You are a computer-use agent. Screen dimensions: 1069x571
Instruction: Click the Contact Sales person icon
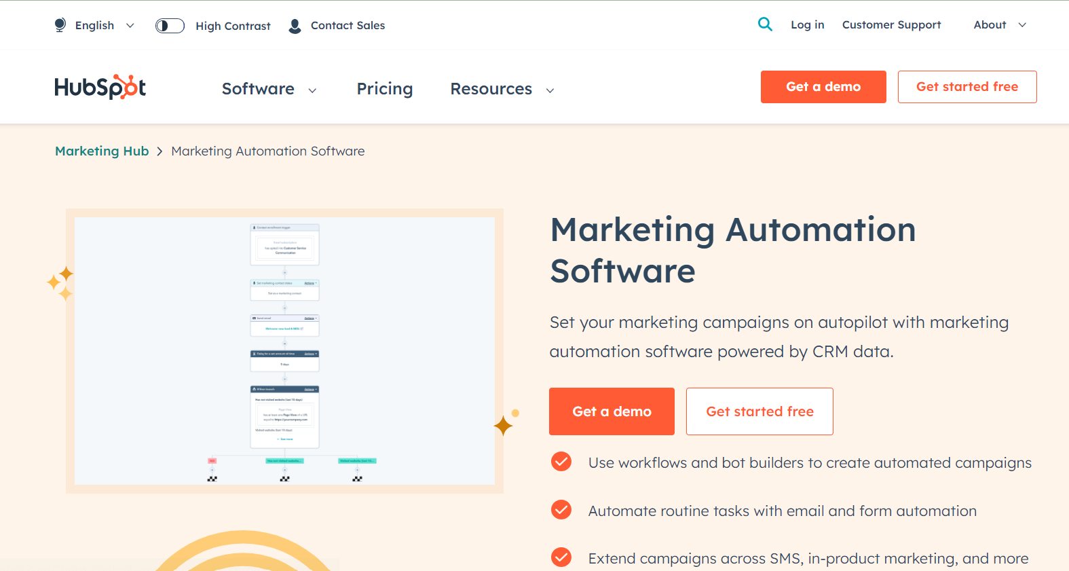pyautogui.click(x=295, y=26)
